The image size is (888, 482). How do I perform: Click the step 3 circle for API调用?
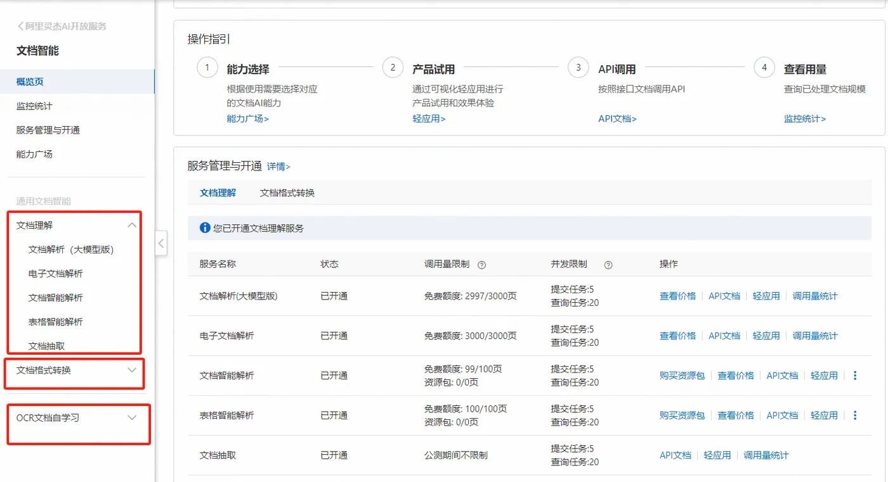click(x=578, y=68)
